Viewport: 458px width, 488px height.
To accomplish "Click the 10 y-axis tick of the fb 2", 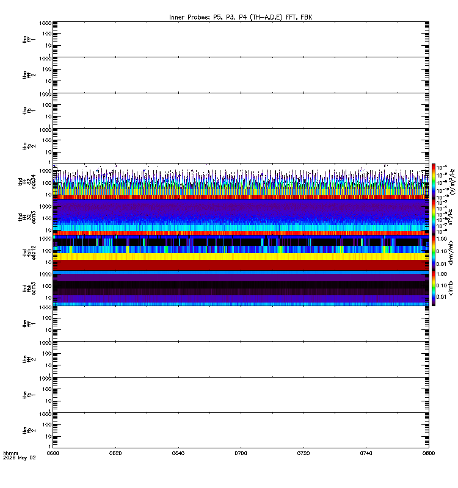I will coord(49,436).
